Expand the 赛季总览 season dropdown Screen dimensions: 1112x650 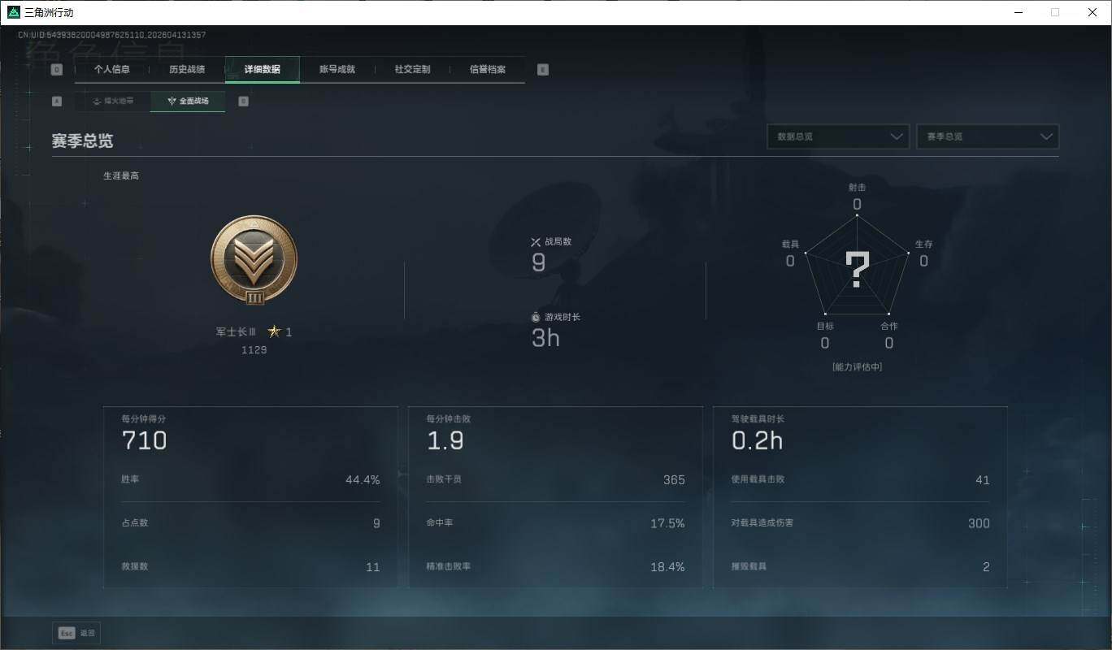(x=988, y=136)
